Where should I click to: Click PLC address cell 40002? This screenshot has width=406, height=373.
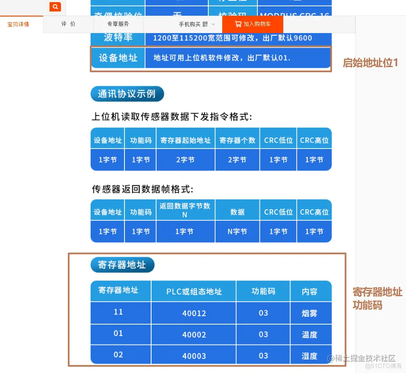click(193, 334)
